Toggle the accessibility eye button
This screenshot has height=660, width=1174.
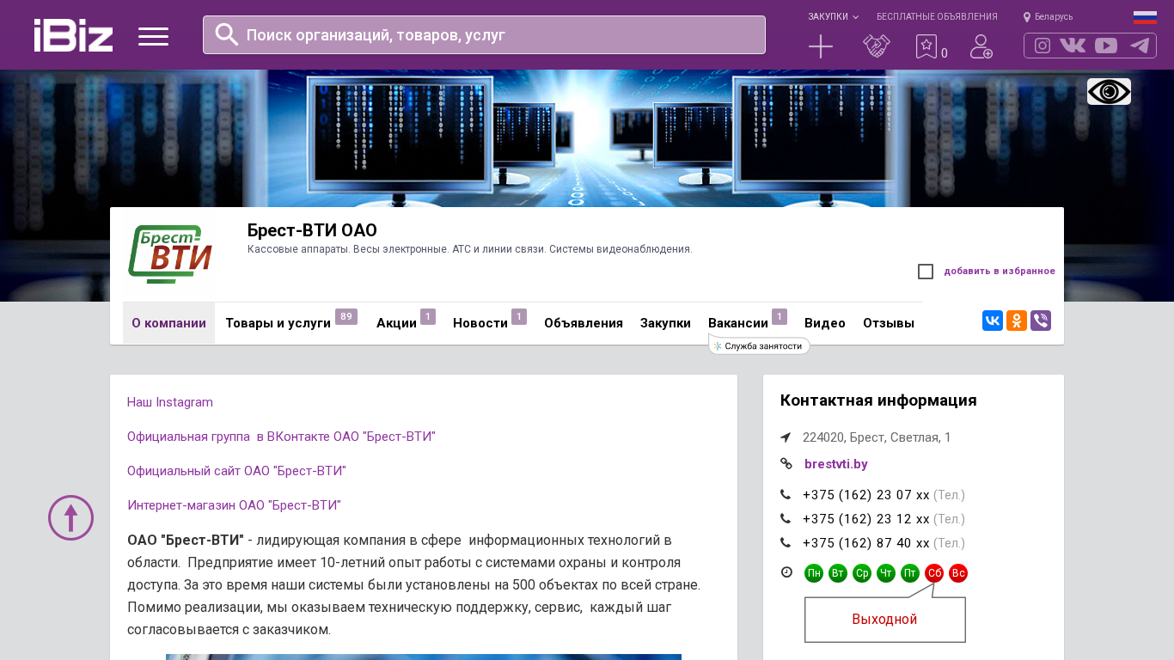tap(1109, 91)
